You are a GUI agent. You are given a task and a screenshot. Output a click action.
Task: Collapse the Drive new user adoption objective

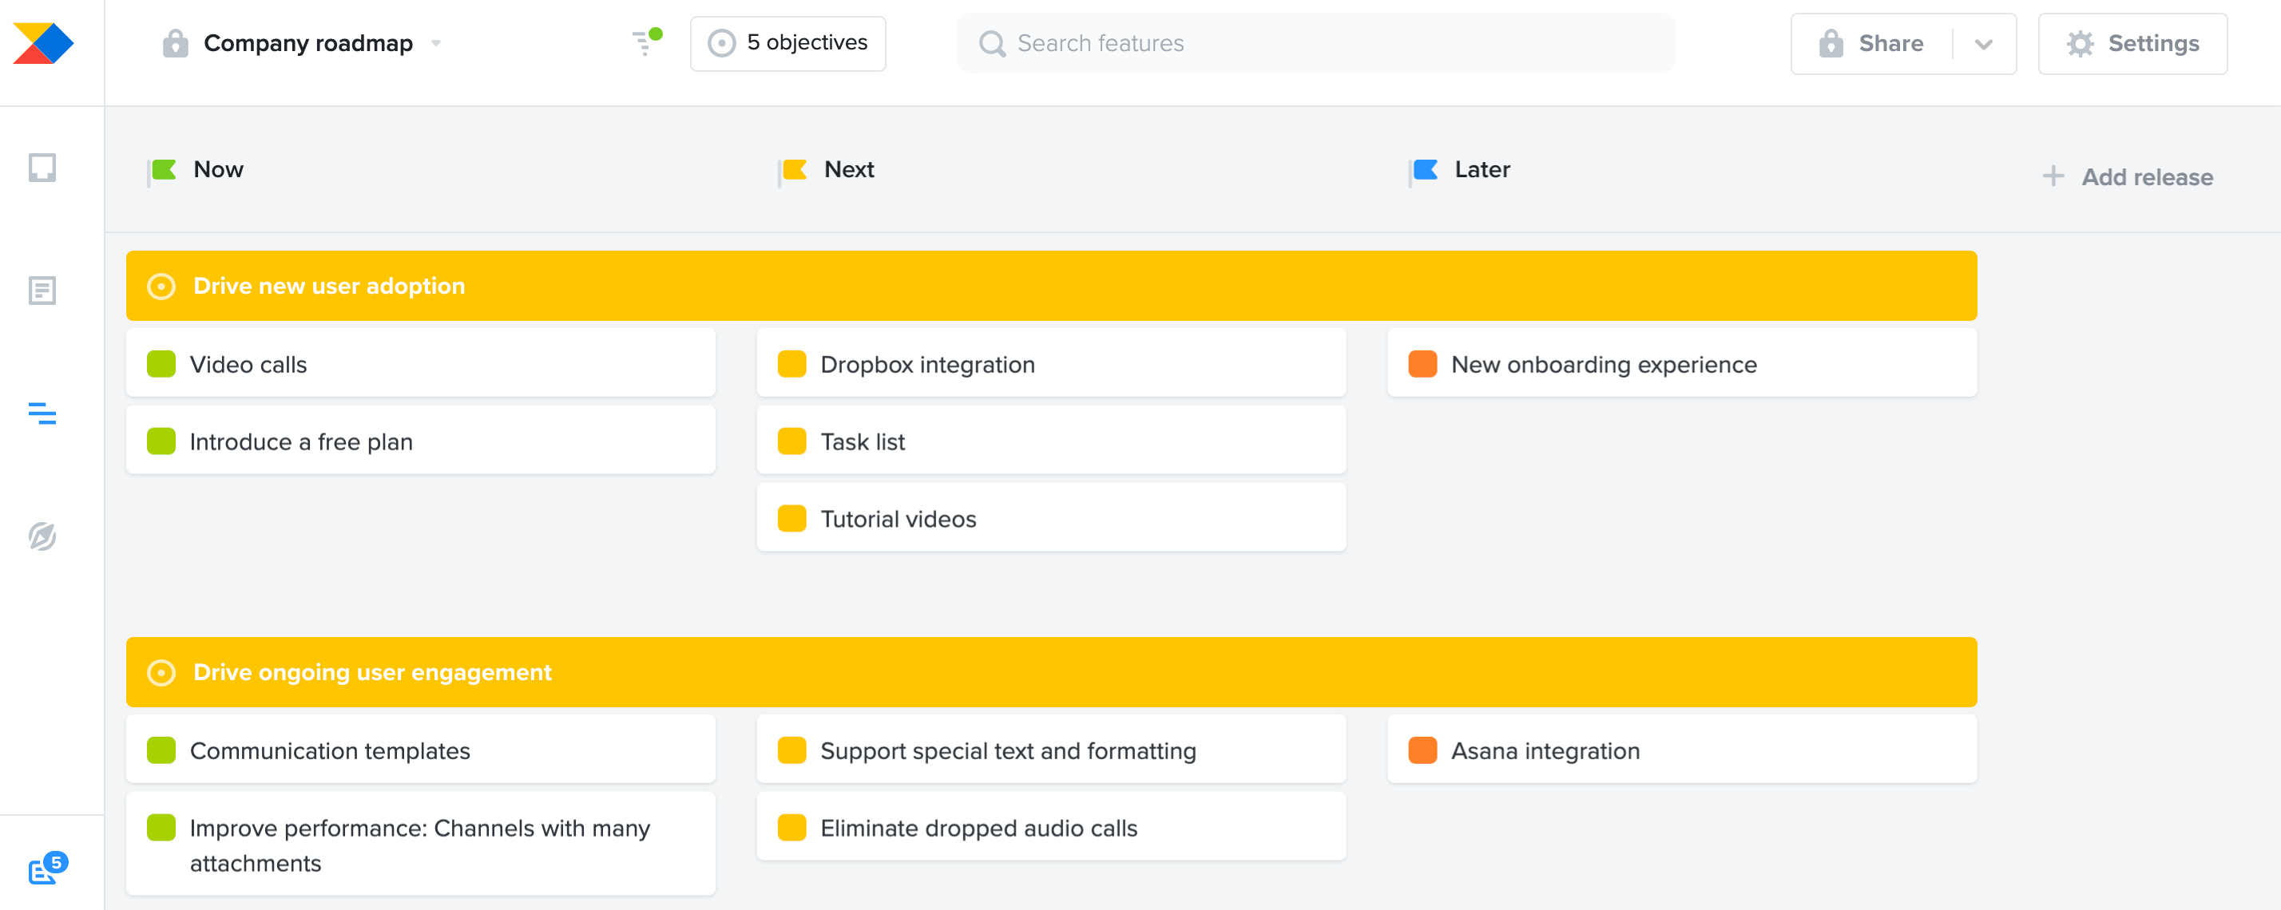[x=161, y=286]
